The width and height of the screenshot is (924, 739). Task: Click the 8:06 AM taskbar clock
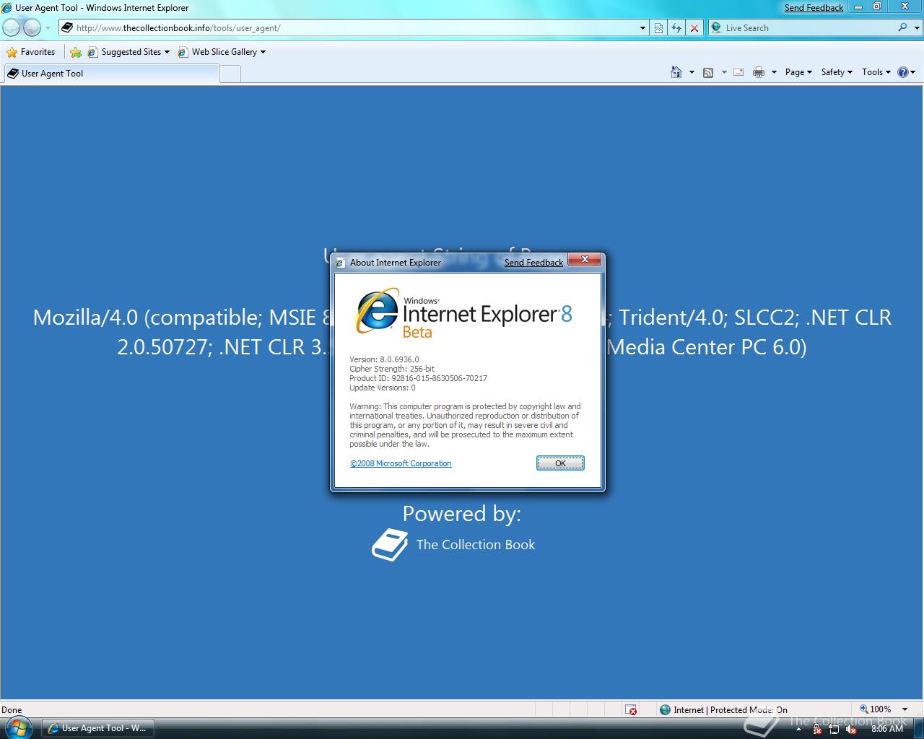pyautogui.click(x=887, y=729)
